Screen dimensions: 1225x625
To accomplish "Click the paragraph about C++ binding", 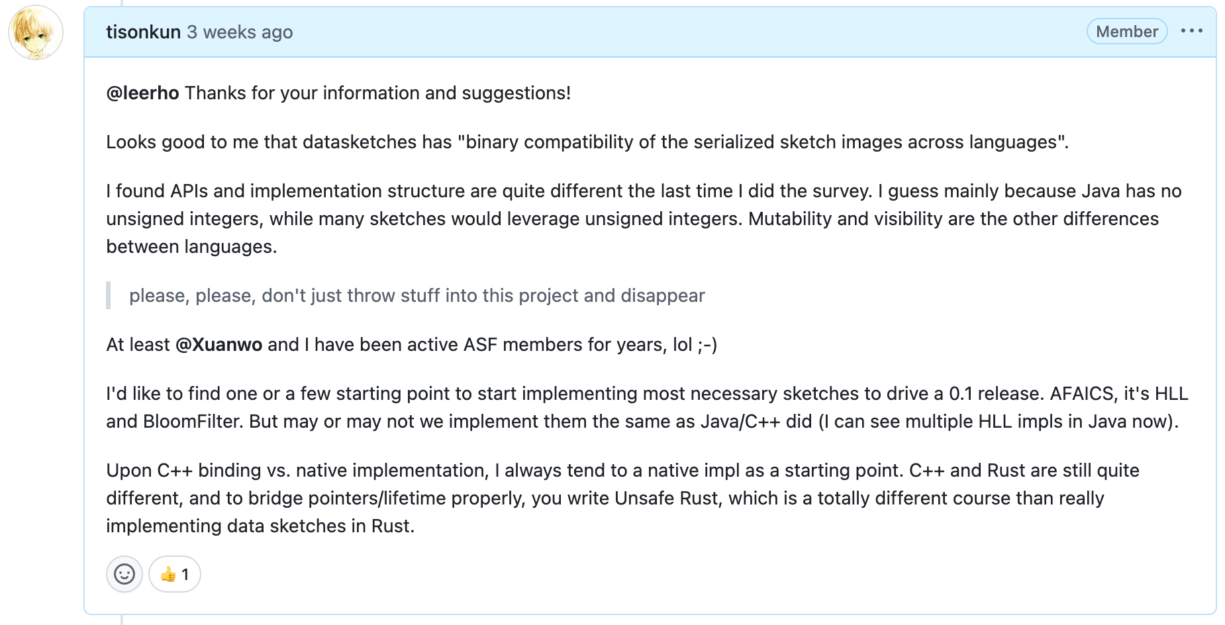I will click(x=622, y=498).
